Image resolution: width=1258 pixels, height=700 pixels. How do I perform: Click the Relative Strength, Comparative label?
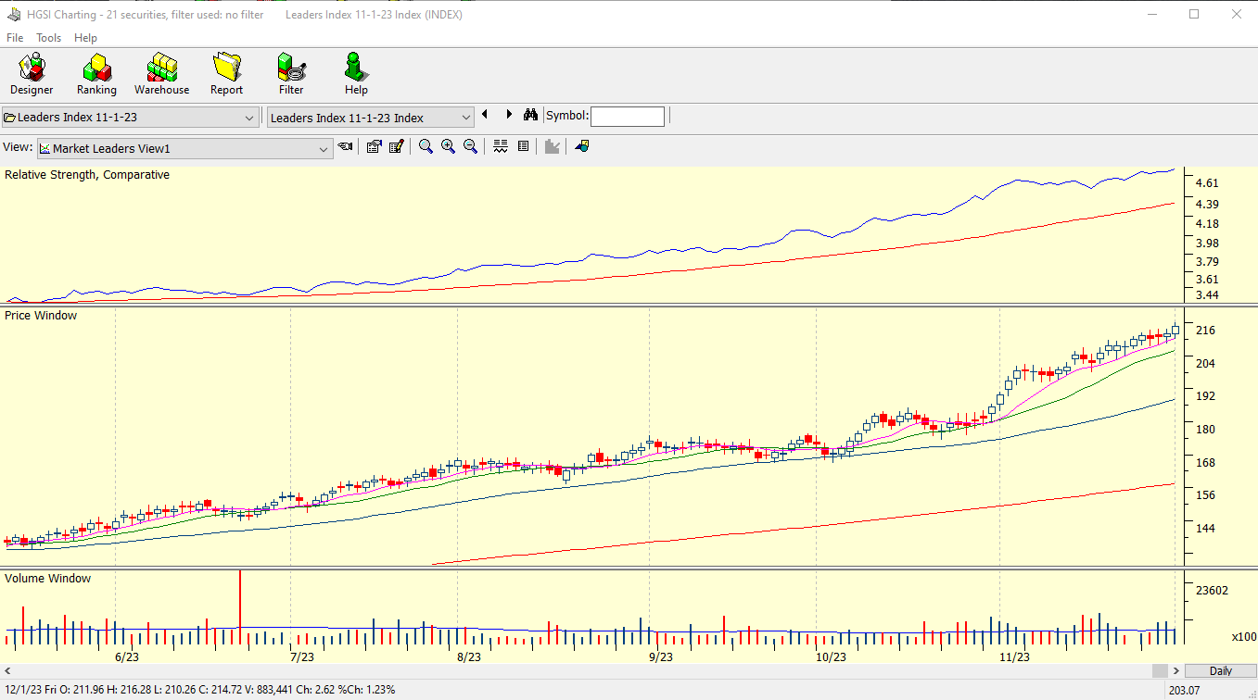coord(87,174)
